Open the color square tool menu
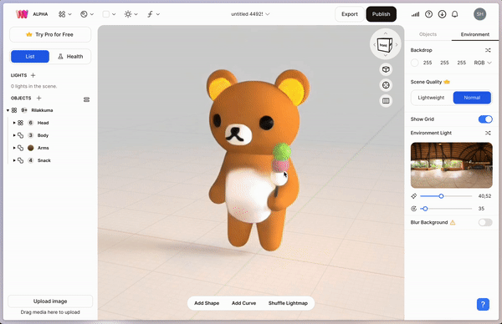The image size is (502, 324). [109, 14]
